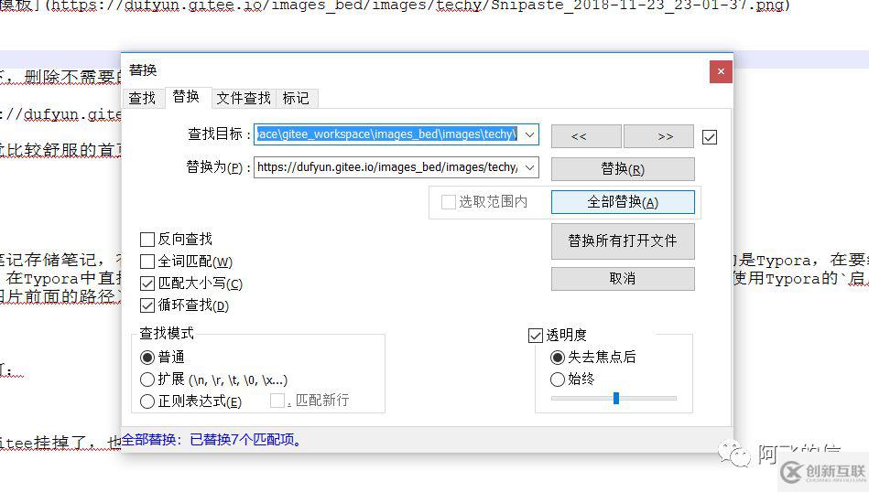This screenshot has height=492, width=869.
Task: Switch to the 标记 tab
Action: coord(296,98)
